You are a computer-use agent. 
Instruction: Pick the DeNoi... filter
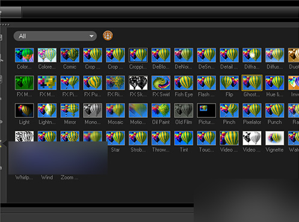tap(183, 55)
